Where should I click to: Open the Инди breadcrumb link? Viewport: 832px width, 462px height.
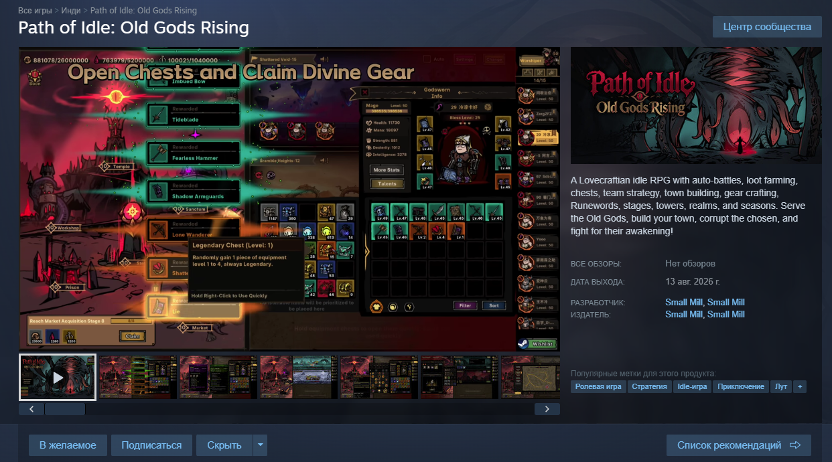pyautogui.click(x=71, y=11)
